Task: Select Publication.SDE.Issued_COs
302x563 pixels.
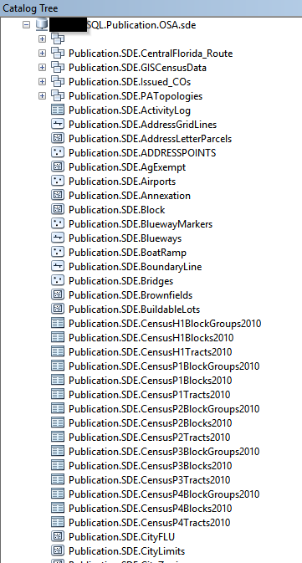Action: coord(130,82)
